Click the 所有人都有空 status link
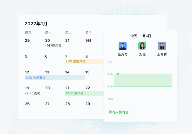The width and height of the screenshot is (192, 134). 119,112
